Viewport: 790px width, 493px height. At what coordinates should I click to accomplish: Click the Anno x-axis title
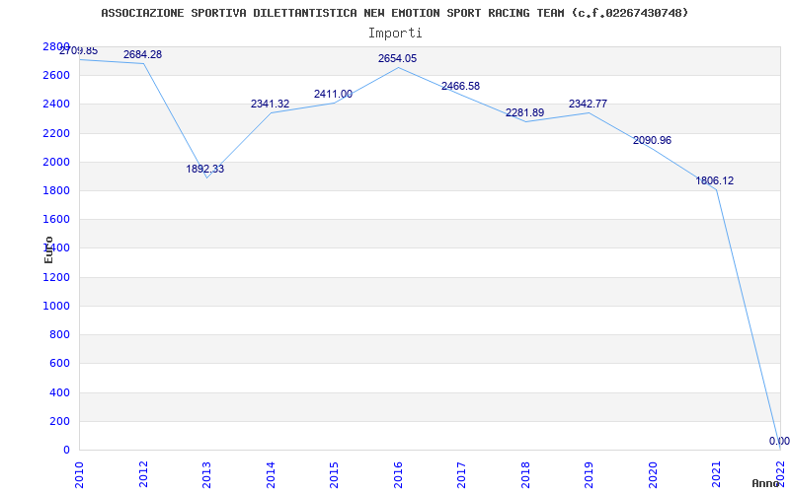pyautogui.click(x=765, y=483)
